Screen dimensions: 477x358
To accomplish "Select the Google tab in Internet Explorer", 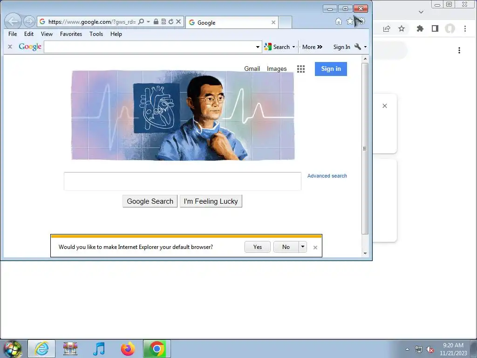I will click(x=232, y=22).
